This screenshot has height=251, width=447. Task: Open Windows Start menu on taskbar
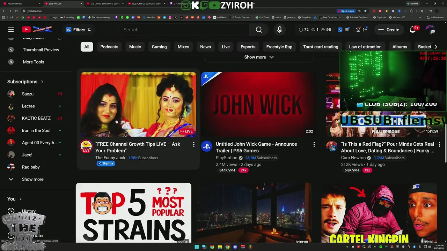pos(197,247)
